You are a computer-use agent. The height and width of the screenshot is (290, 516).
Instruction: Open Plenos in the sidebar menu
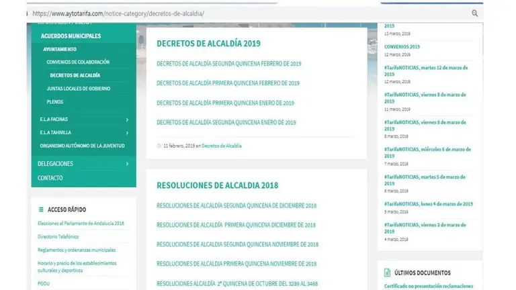pyautogui.click(x=55, y=101)
